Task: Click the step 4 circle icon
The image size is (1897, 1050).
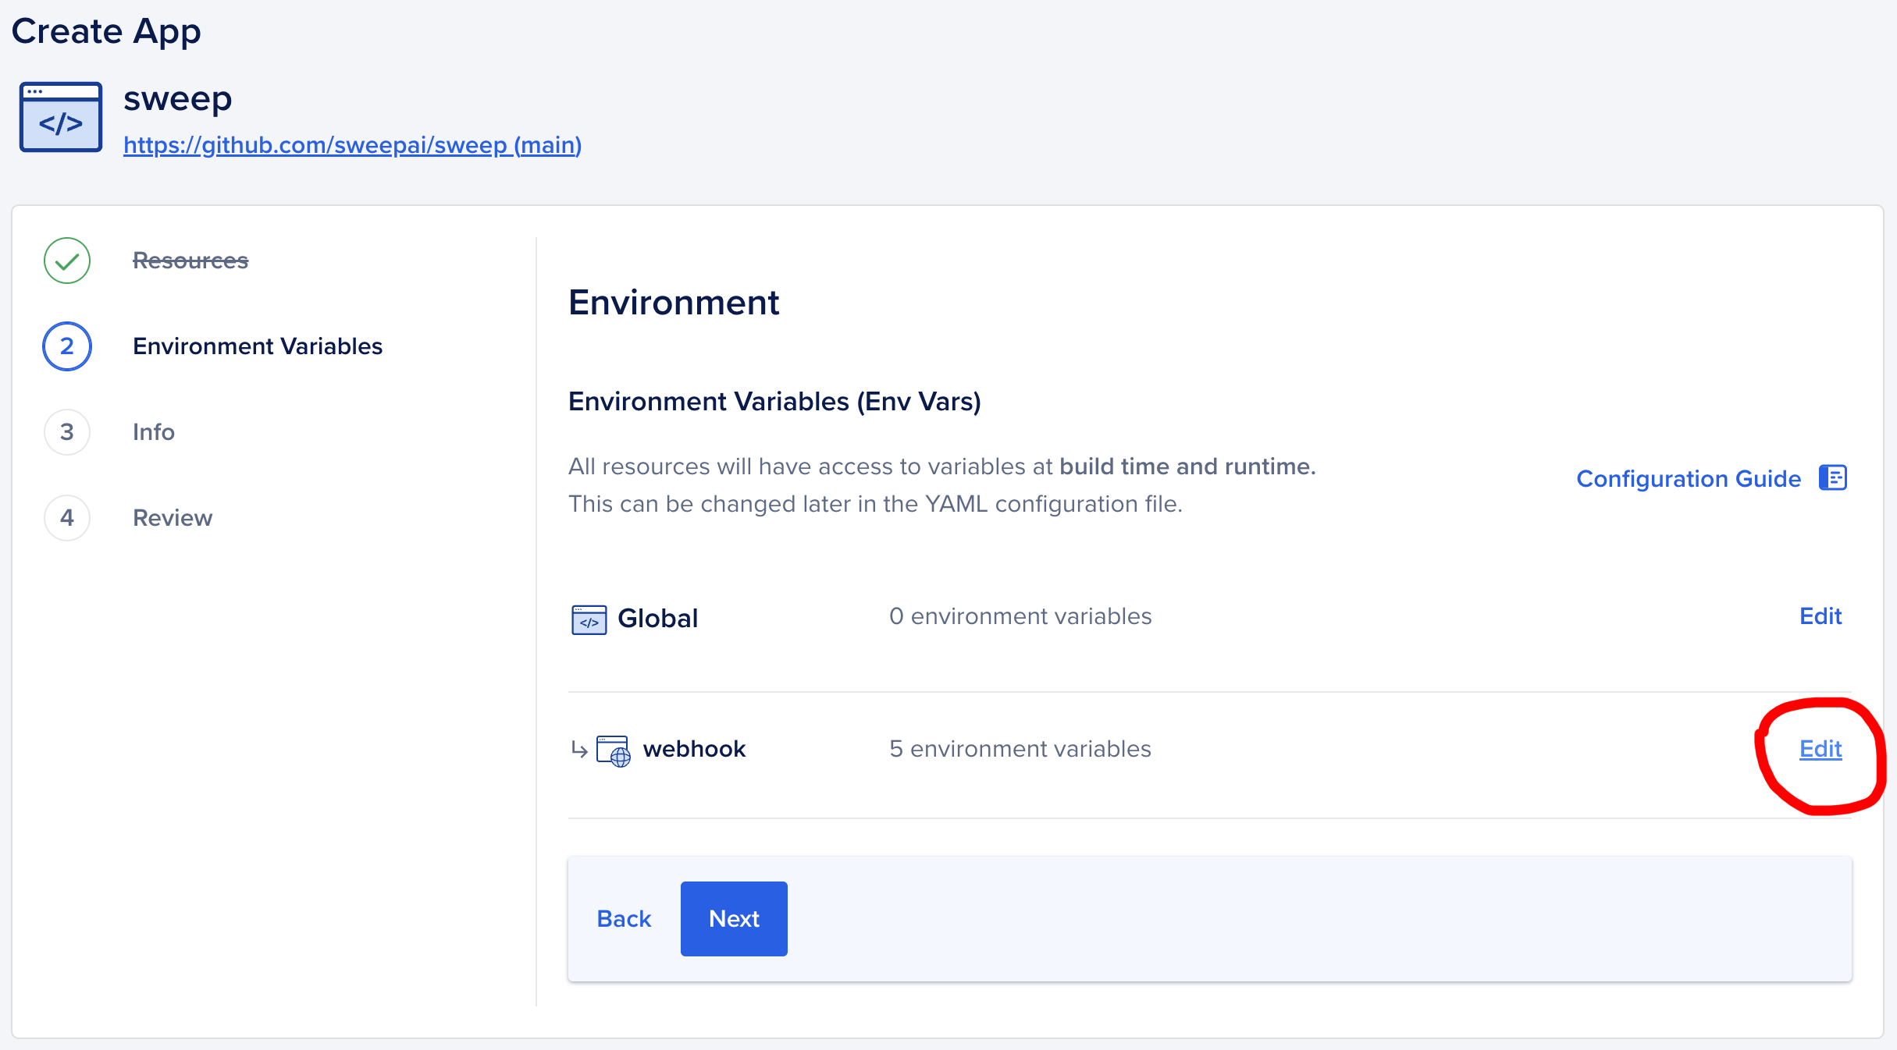Action: pyautogui.click(x=67, y=518)
